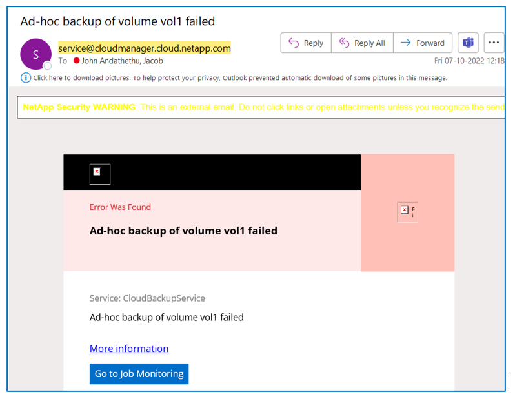
Task: Select sender address service@cloudmanager.cloud.netapp.com
Action: point(144,48)
